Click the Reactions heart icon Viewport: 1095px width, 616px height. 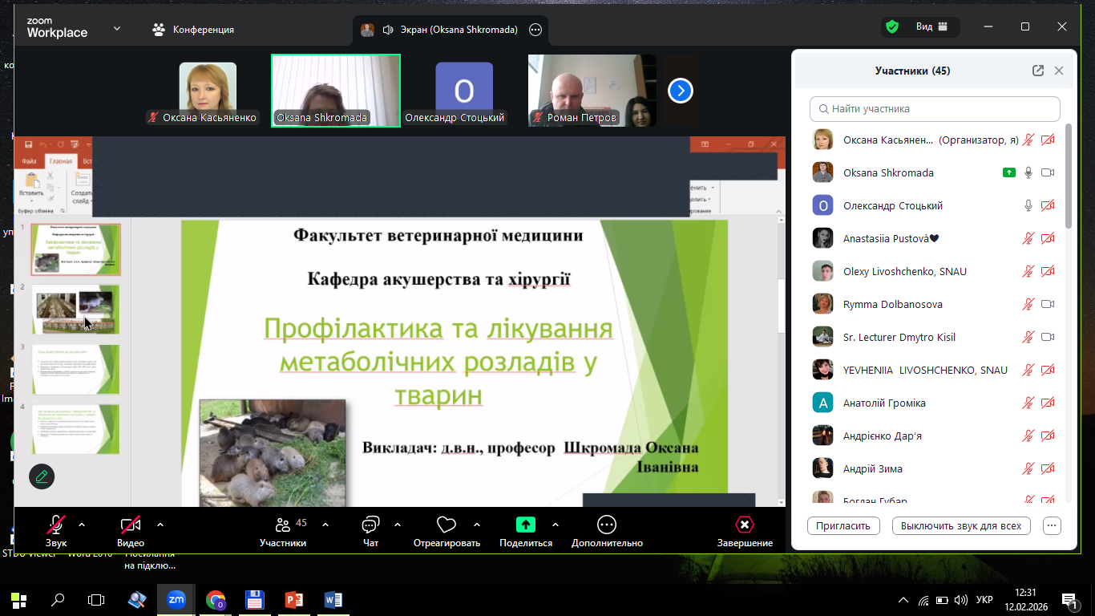[446, 525]
